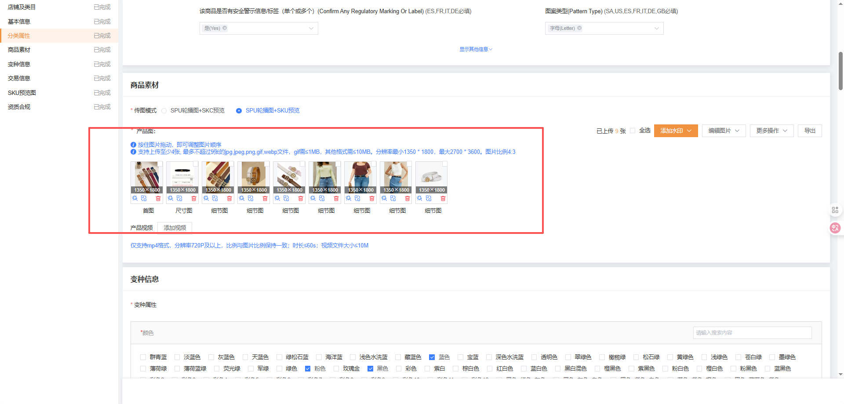This screenshot has height=404, width=844.
Task: Remove the 字母(Letter) pattern type tag
Action: pos(579,28)
